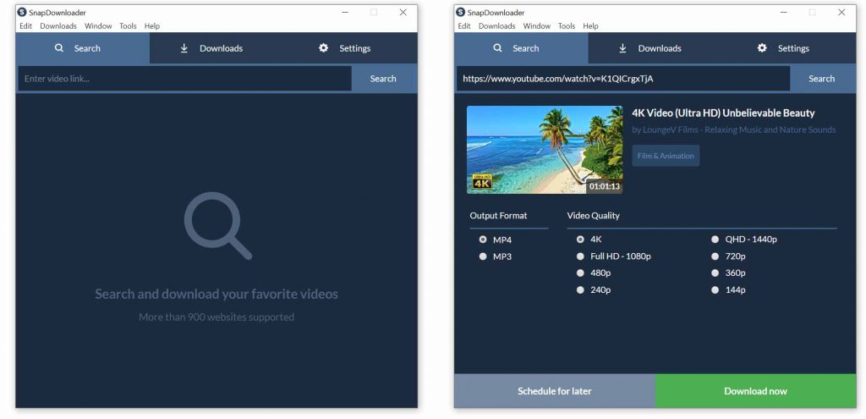Click the Enter video link field

185,79
